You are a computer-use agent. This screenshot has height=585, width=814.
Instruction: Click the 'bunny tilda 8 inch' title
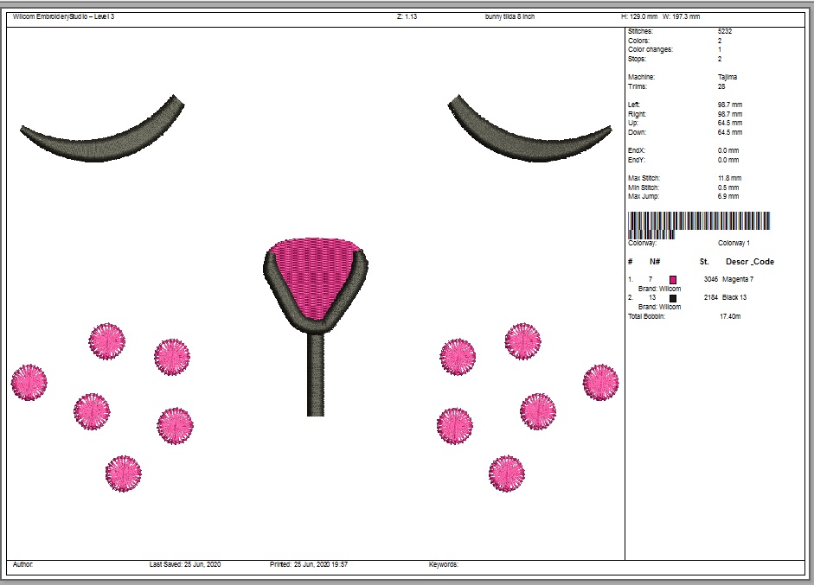511,16
